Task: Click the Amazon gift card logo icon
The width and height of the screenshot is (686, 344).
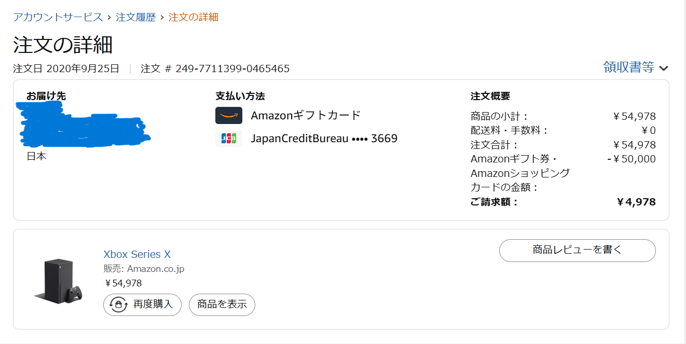Action: pos(229,115)
